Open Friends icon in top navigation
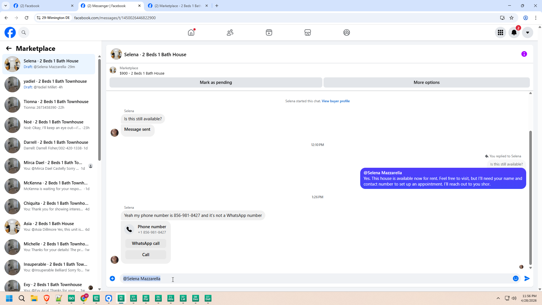 (x=230, y=32)
